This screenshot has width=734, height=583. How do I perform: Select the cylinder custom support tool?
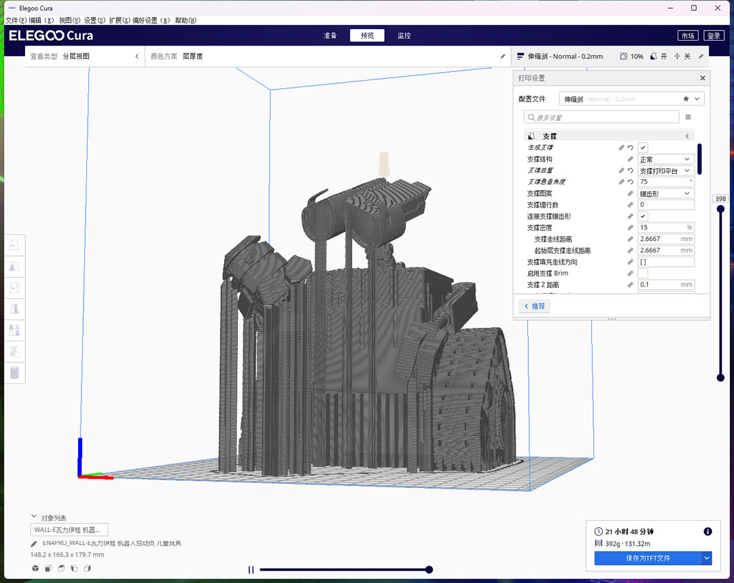coord(14,373)
